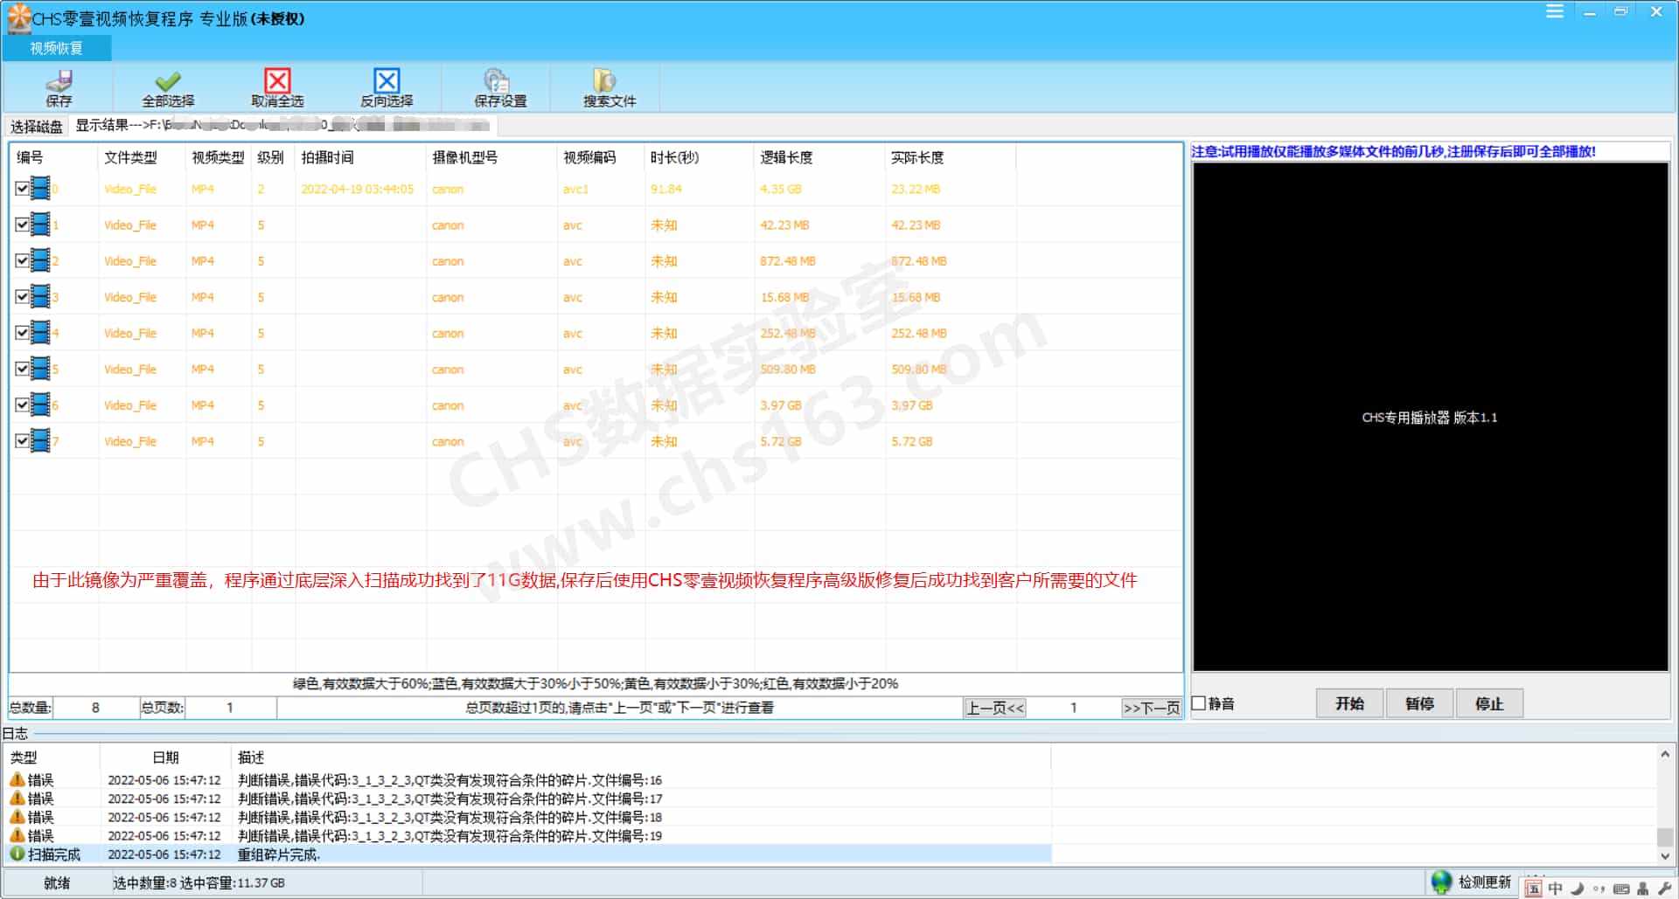Viewport: 1679px width, 899px height.
Task: Click the 开始 play button
Action: click(1349, 703)
